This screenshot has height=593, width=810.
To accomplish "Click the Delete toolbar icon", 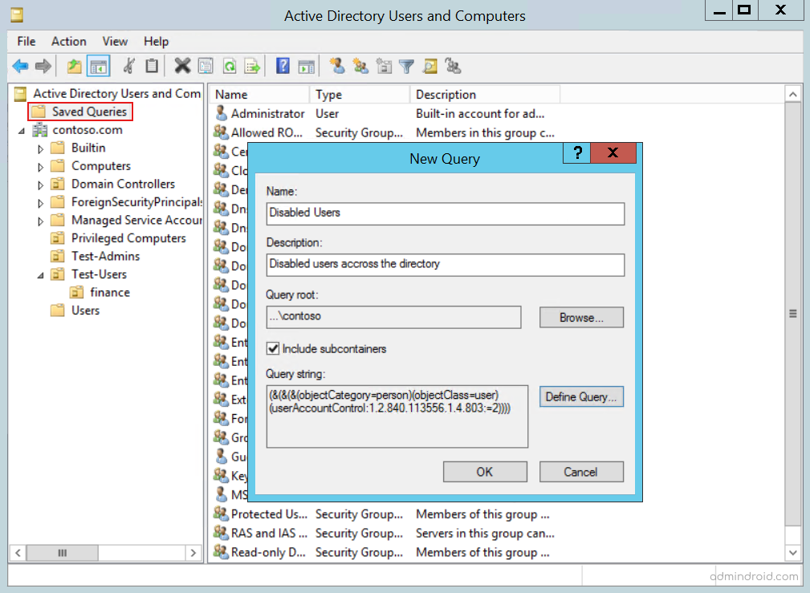I will (181, 66).
